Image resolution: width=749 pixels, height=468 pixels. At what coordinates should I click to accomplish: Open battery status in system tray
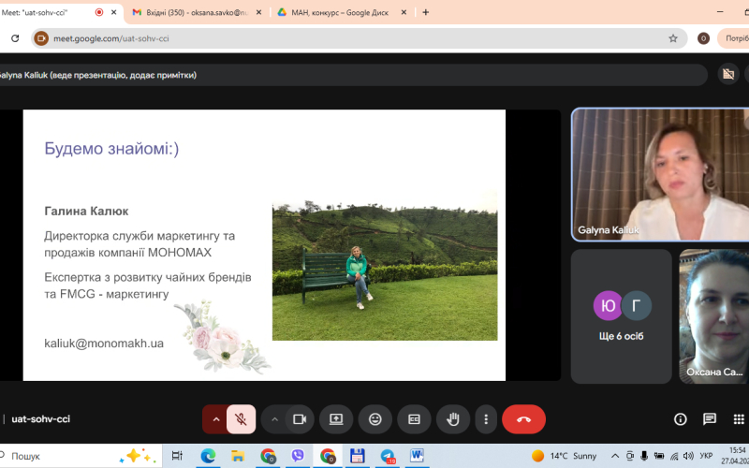[659, 456]
